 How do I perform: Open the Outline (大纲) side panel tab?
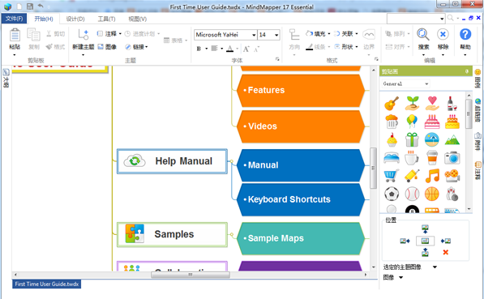[6, 79]
